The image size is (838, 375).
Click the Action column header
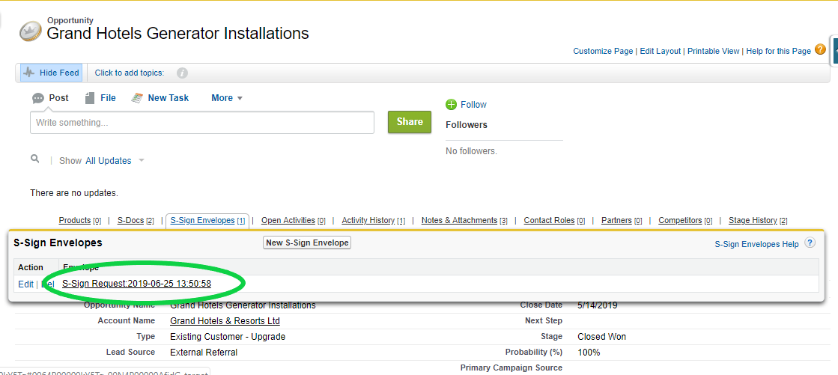[x=31, y=267]
